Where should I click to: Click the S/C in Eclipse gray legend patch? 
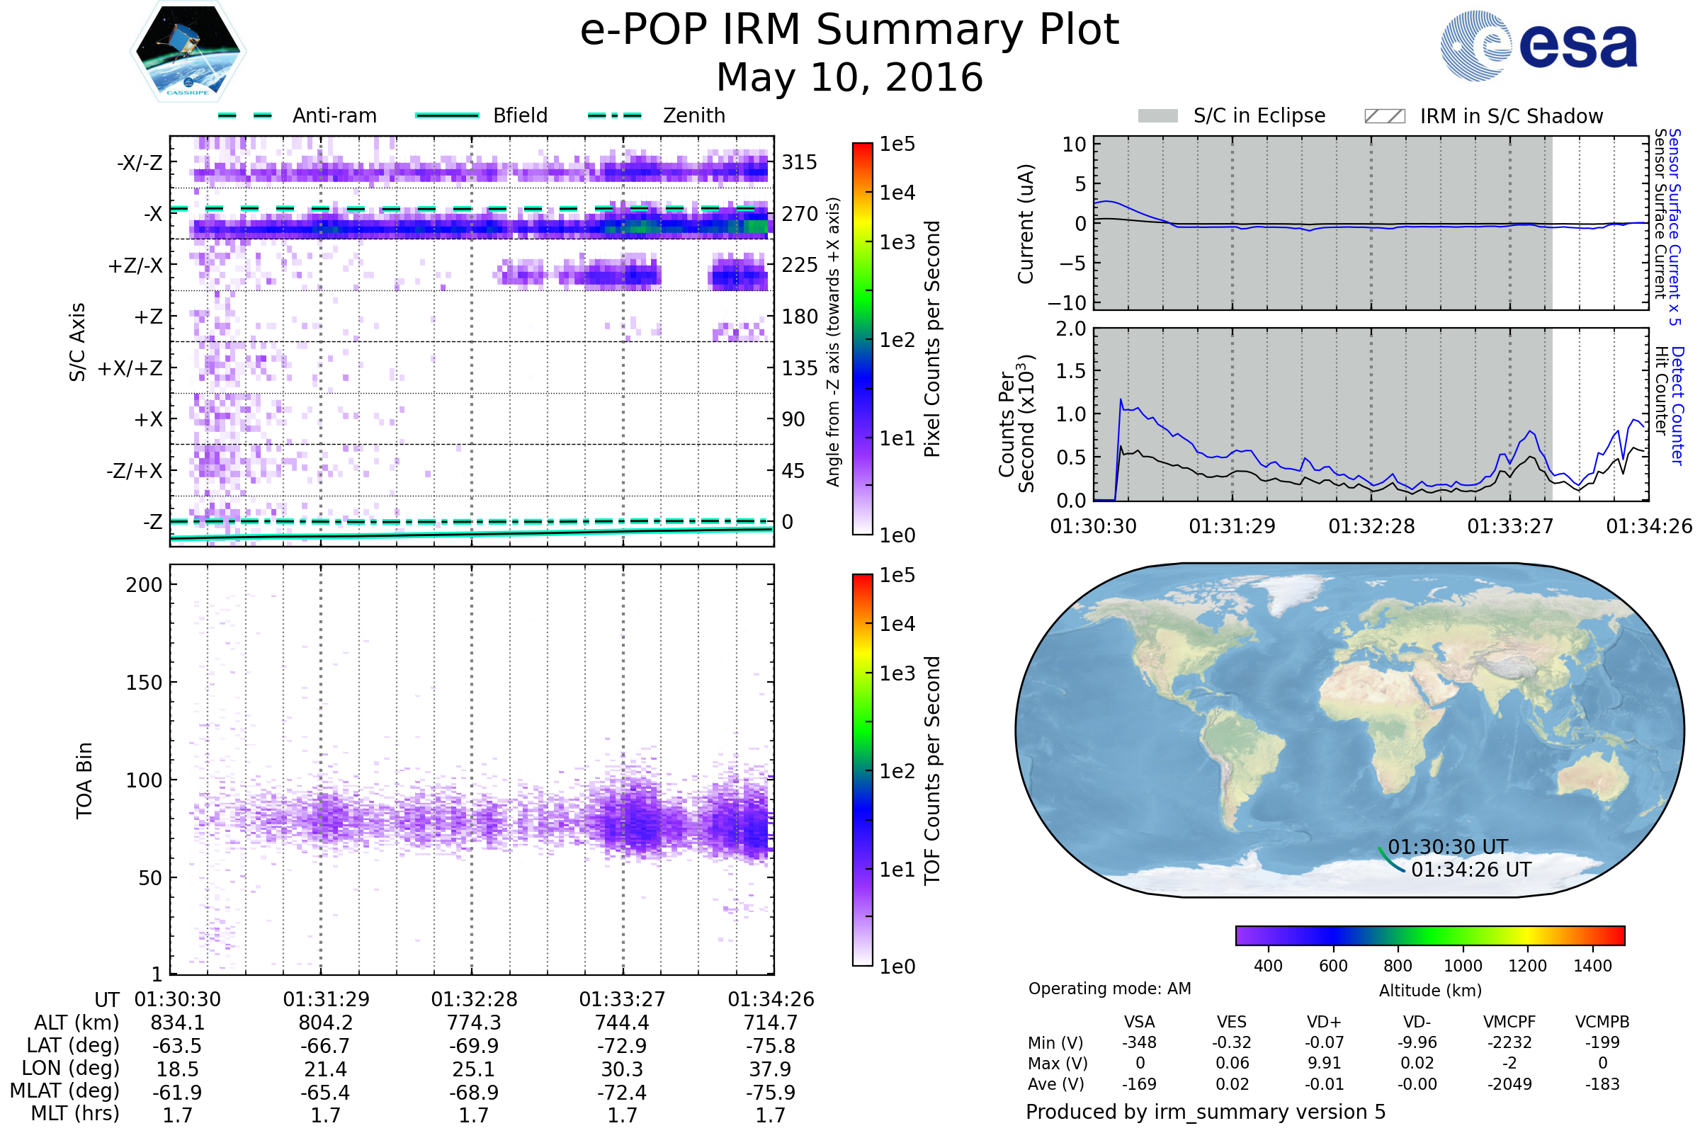coord(1157,116)
